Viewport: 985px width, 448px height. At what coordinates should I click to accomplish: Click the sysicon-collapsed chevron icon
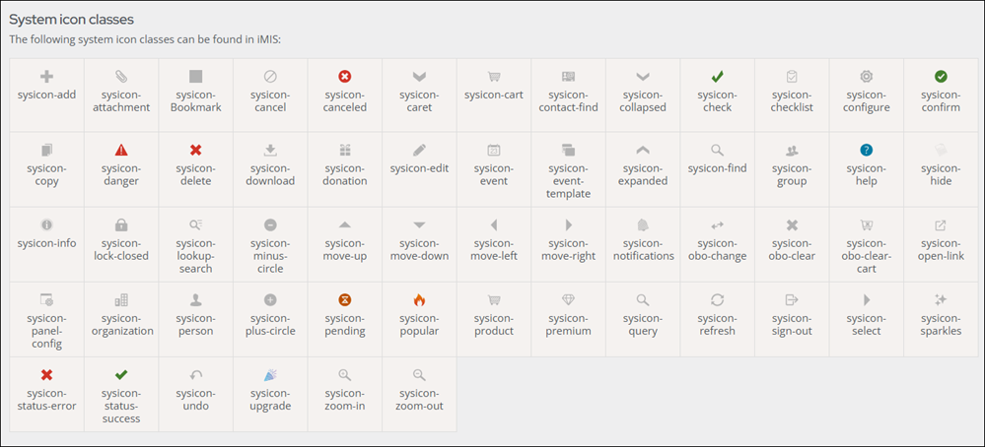point(643,76)
